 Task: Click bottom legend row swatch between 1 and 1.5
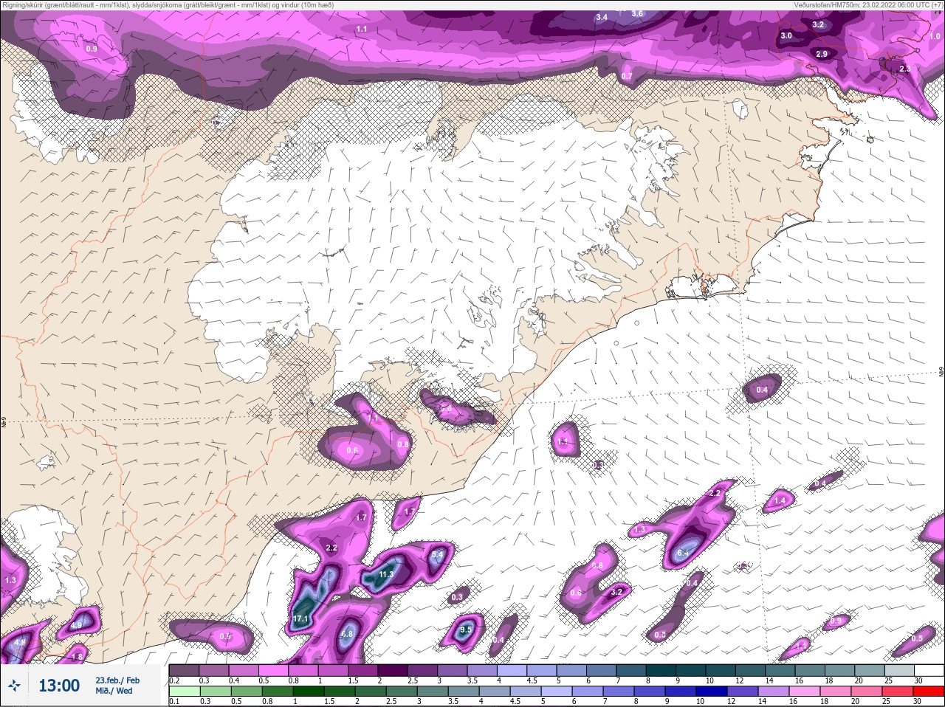(x=310, y=692)
